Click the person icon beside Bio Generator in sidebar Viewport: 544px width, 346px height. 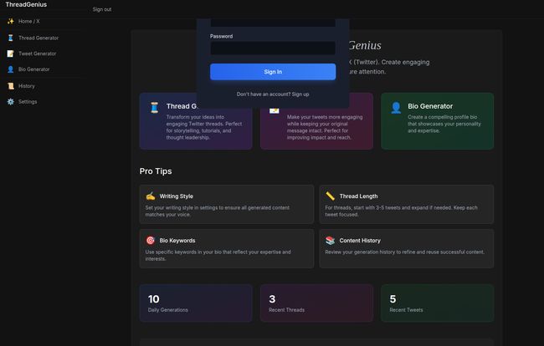tap(11, 69)
